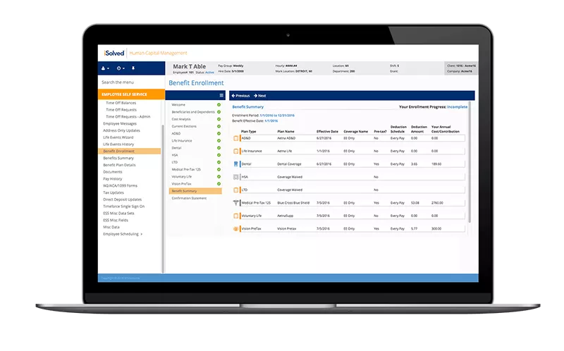Click the Dental Coverage plan name cell
The width and height of the screenshot is (564, 351).
[x=289, y=164]
